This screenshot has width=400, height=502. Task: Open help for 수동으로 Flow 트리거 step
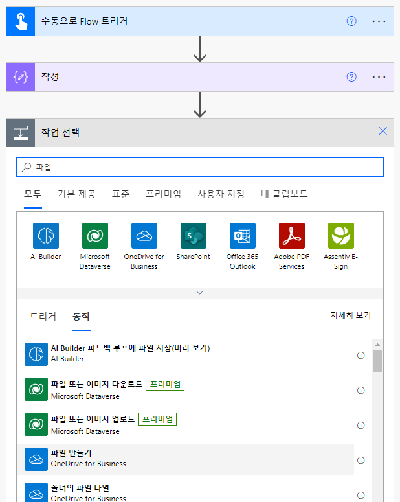coord(351,21)
